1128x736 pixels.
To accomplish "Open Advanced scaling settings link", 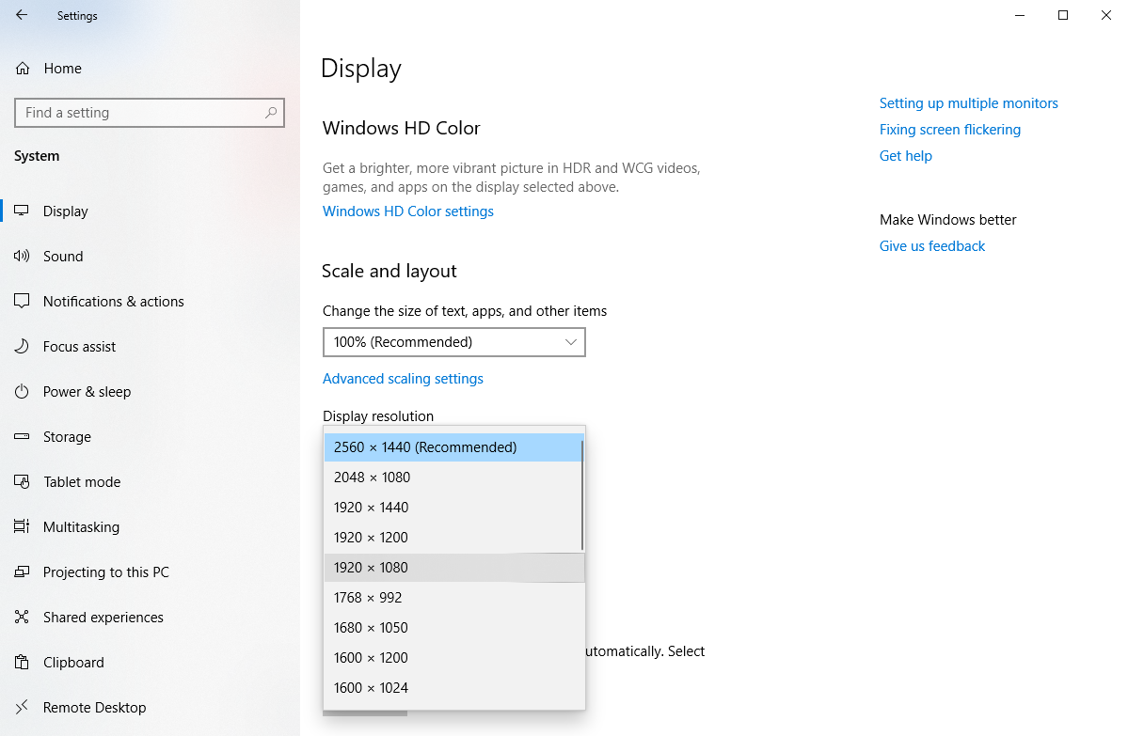I will pos(403,379).
